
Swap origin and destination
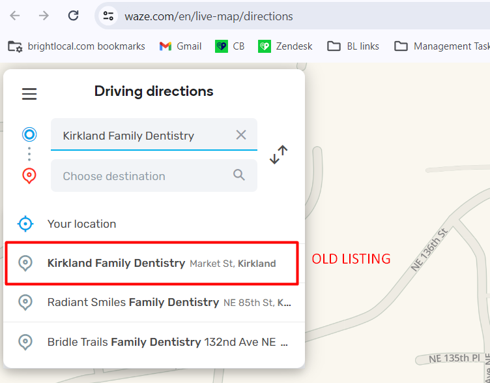(x=278, y=155)
